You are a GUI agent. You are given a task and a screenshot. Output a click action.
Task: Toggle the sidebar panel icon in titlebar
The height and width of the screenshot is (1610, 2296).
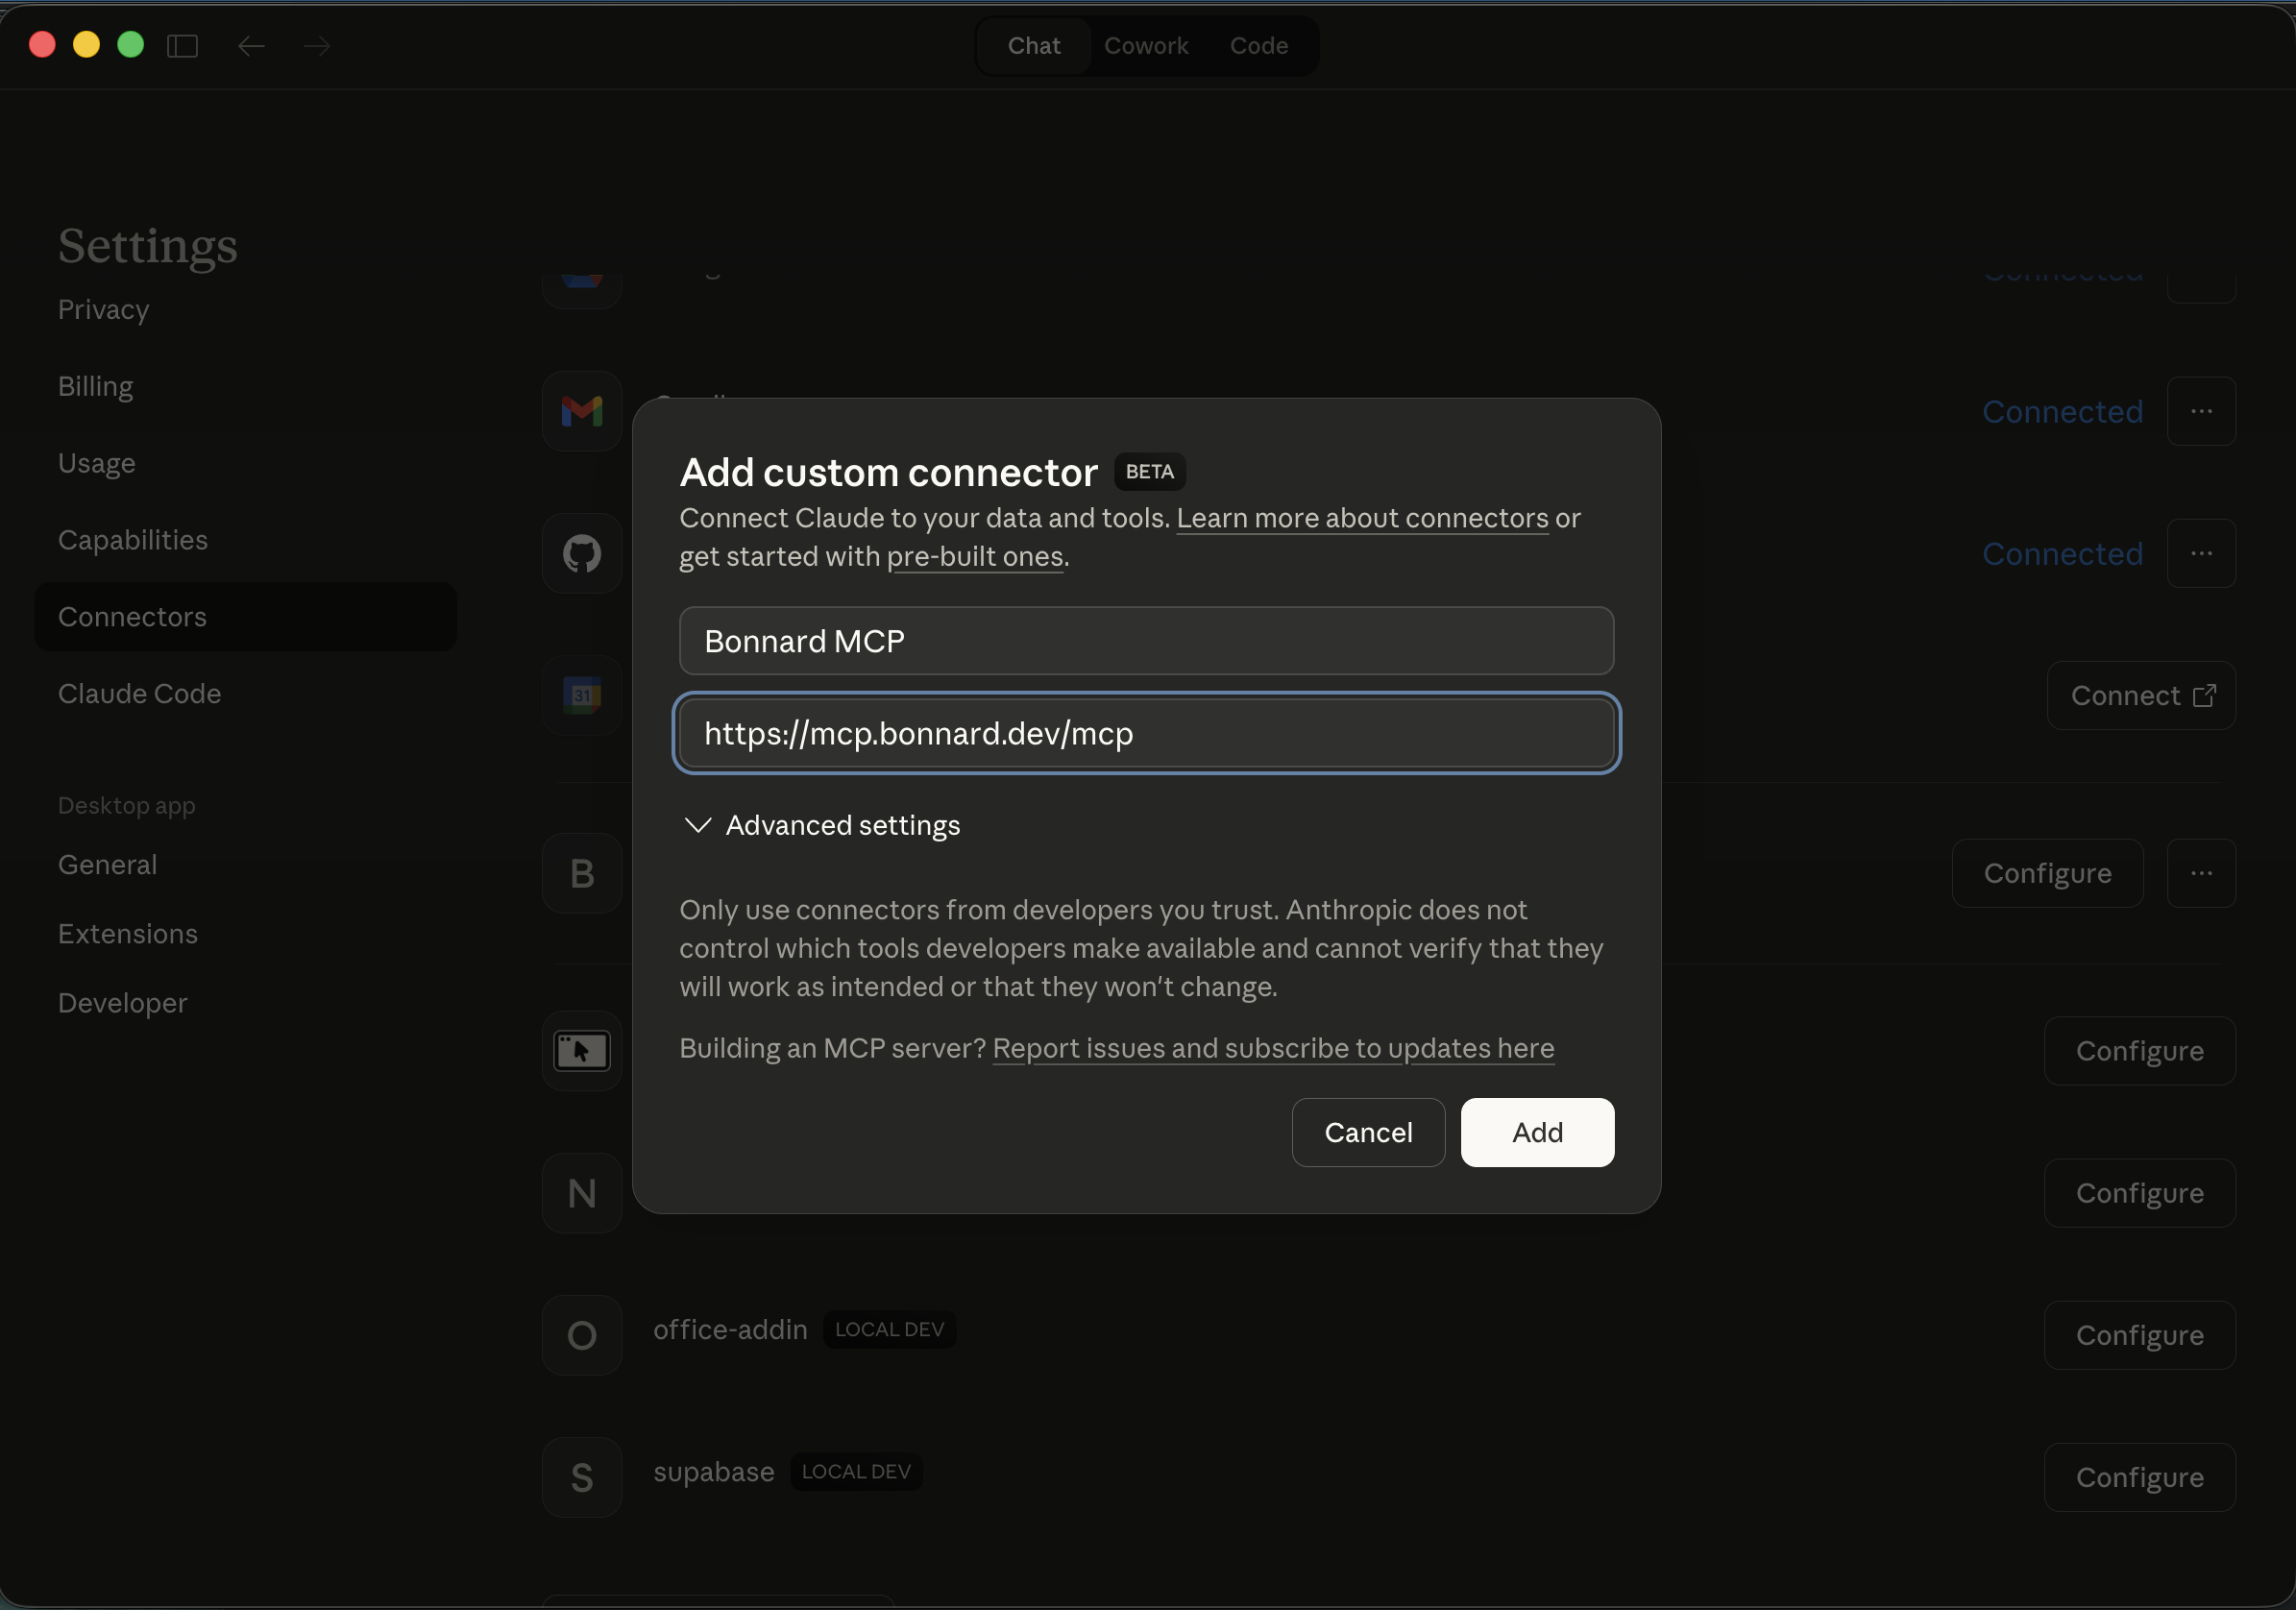coord(183,45)
